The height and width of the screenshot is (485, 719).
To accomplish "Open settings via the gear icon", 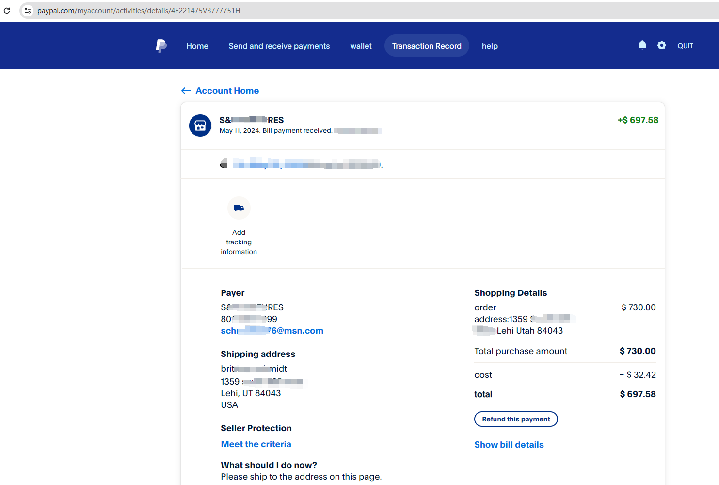I will click(661, 45).
